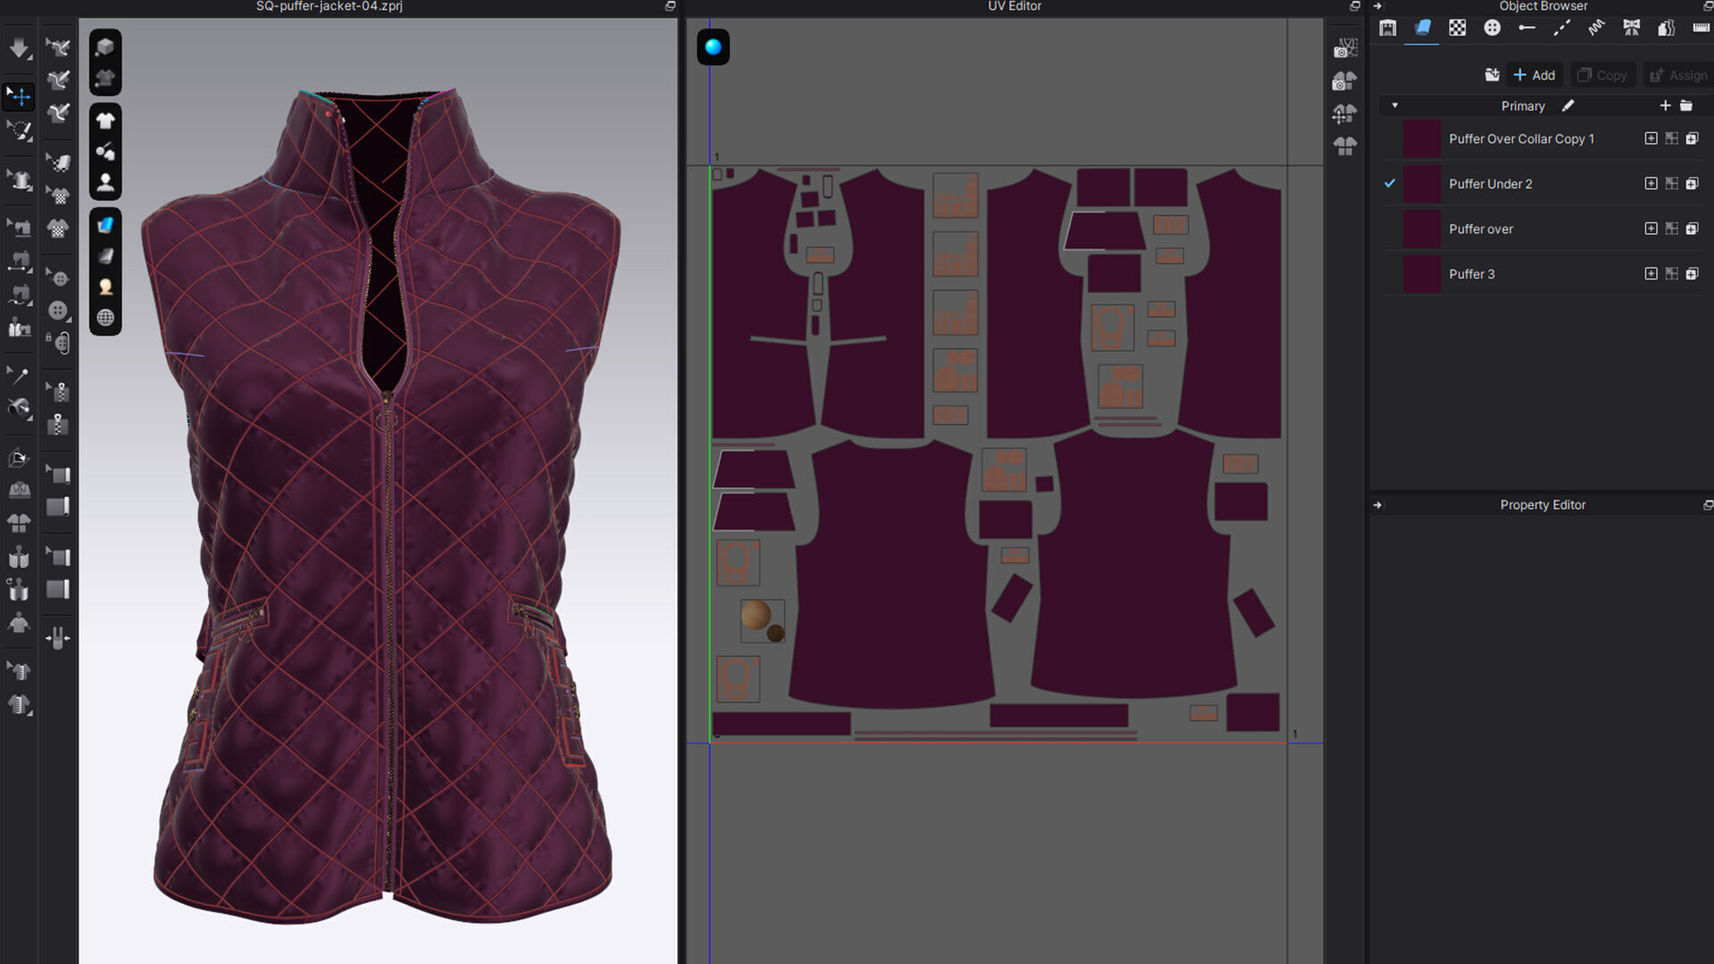The height and width of the screenshot is (964, 1714).
Task: Click Puffer Under 2 color swatch
Action: pos(1421,183)
